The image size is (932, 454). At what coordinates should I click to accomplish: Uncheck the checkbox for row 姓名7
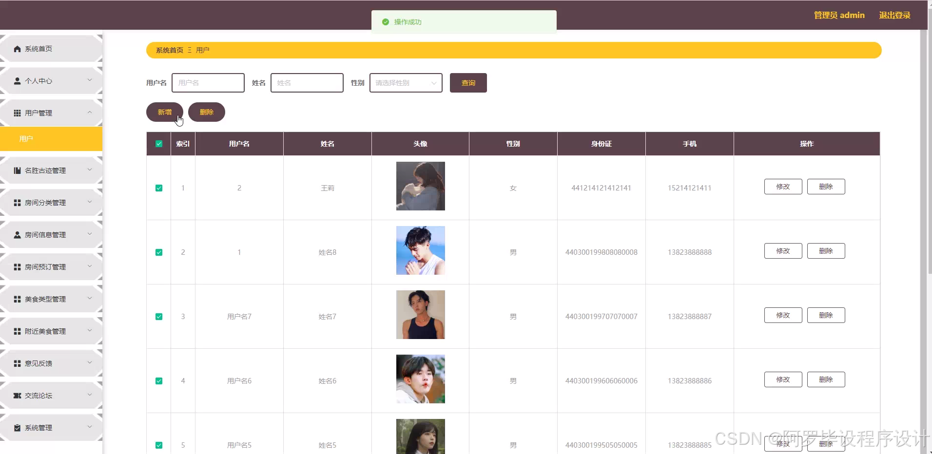(159, 317)
